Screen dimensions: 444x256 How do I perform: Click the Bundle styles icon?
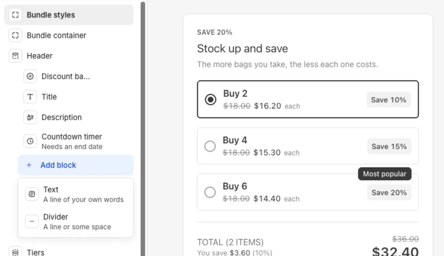[x=15, y=15]
